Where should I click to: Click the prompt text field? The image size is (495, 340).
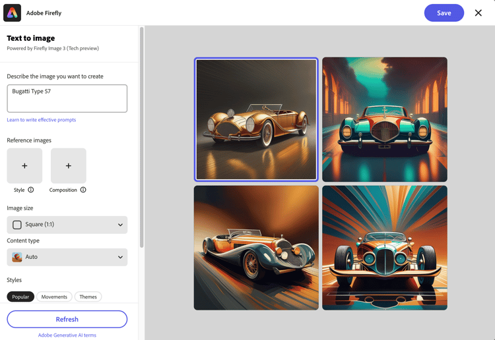(x=67, y=98)
